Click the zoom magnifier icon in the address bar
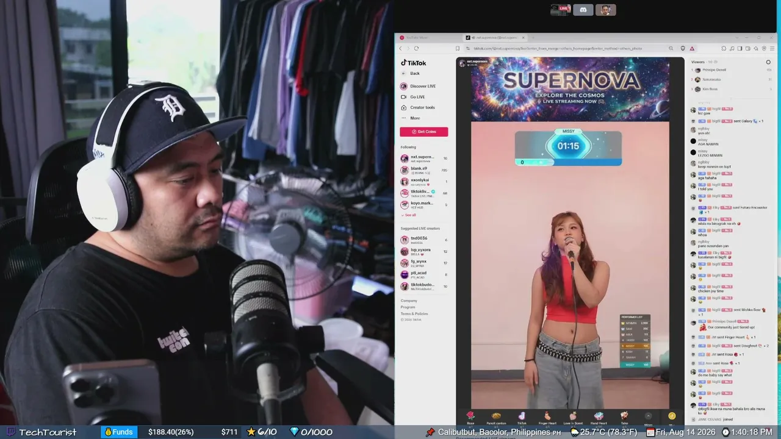Image resolution: width=781 pixels, height=439 pixels. click(671, 48)
